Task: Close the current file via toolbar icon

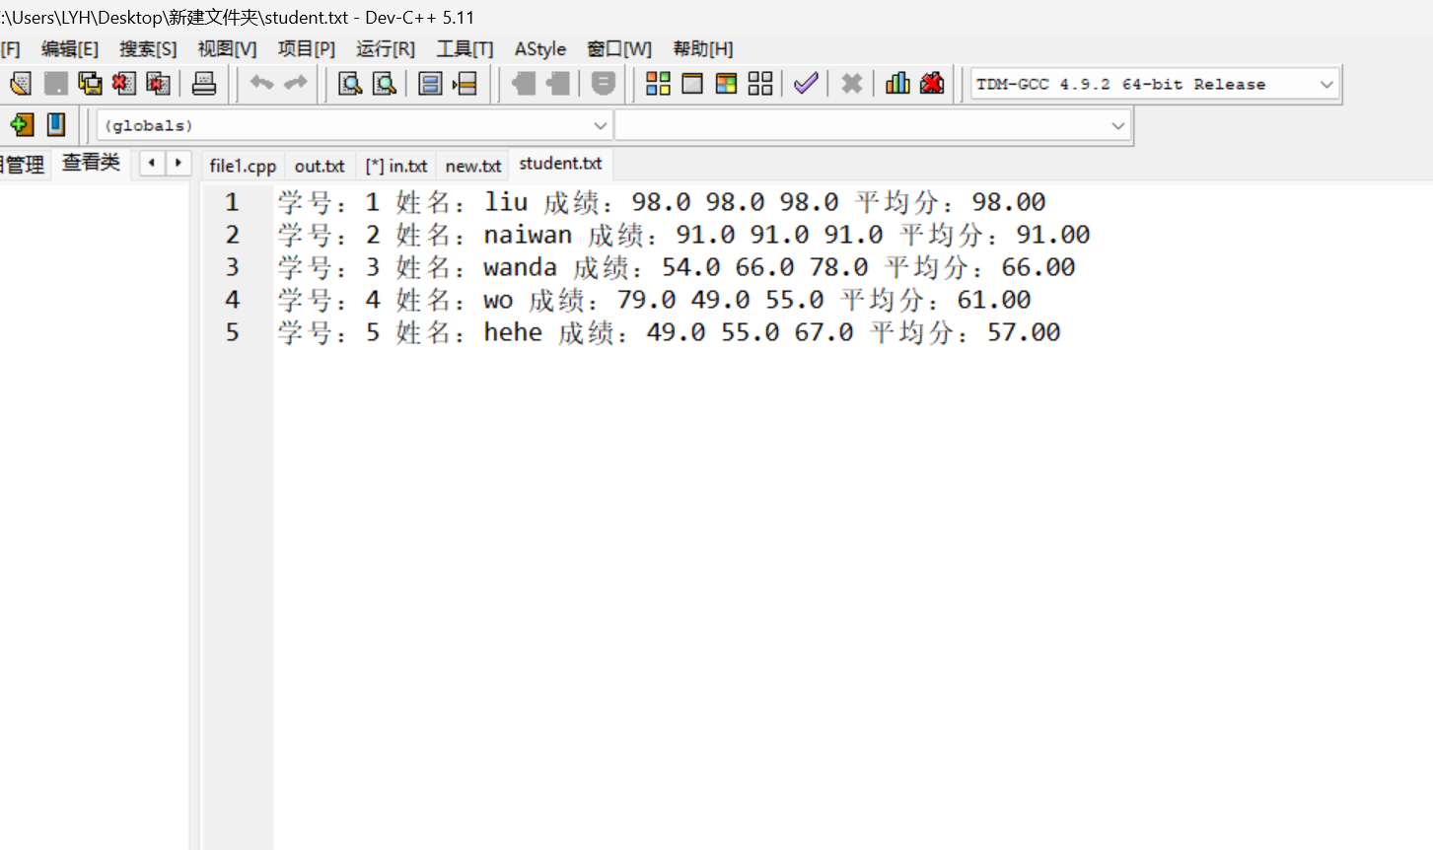Action: coord(123,84)
